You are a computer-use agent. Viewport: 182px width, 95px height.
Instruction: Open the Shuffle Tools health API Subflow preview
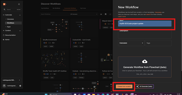55,59
